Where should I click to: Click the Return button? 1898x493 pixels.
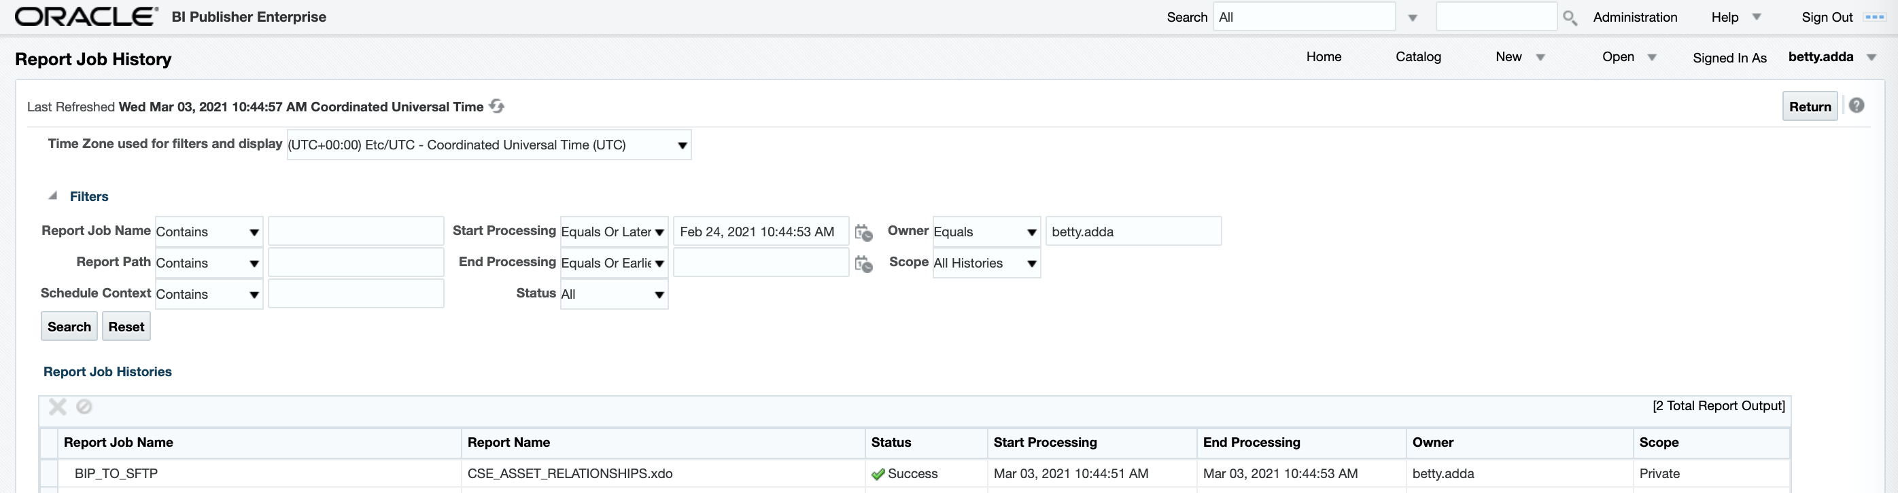1809,107
